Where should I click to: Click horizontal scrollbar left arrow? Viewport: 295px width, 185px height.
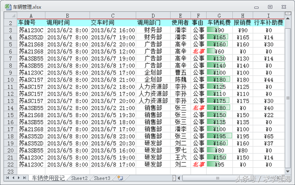click(179, 178)
